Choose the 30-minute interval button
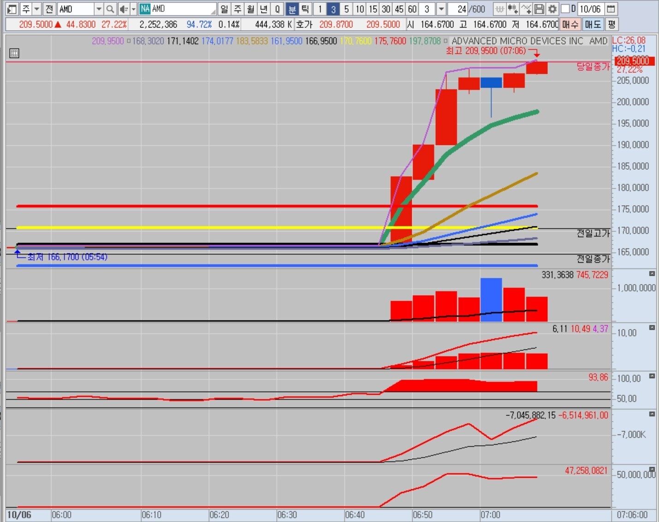 (386, 9)
